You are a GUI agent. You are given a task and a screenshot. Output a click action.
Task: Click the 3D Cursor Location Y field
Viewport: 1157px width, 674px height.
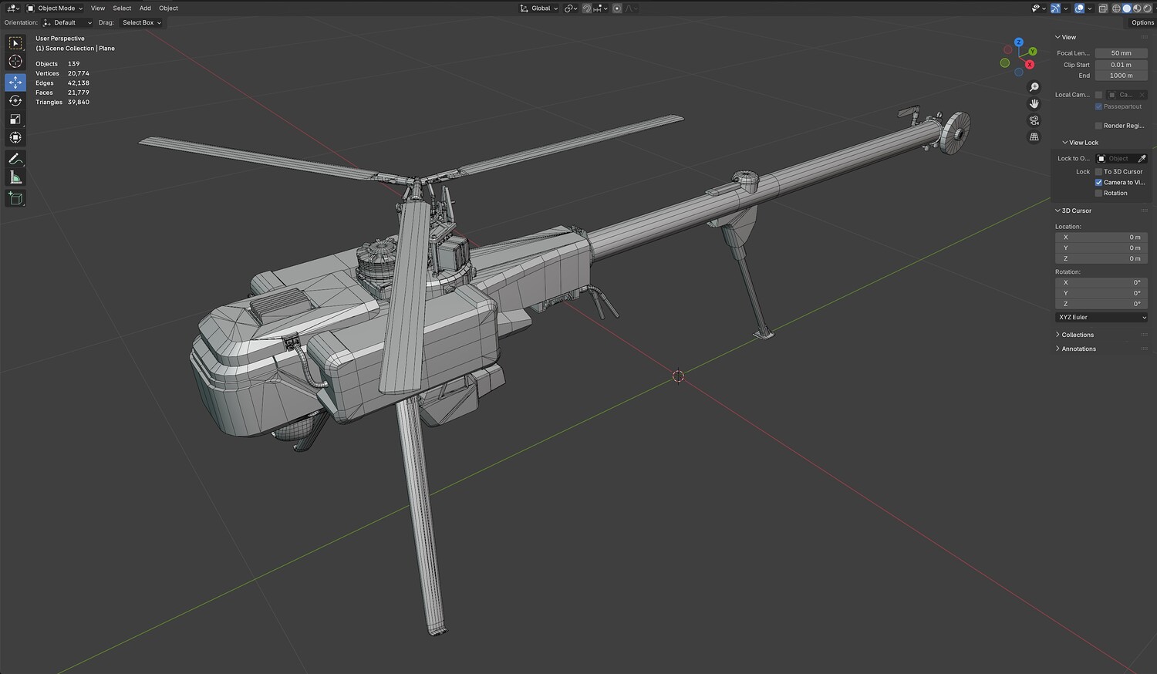pyautogui.click(x=1101, y=248)
